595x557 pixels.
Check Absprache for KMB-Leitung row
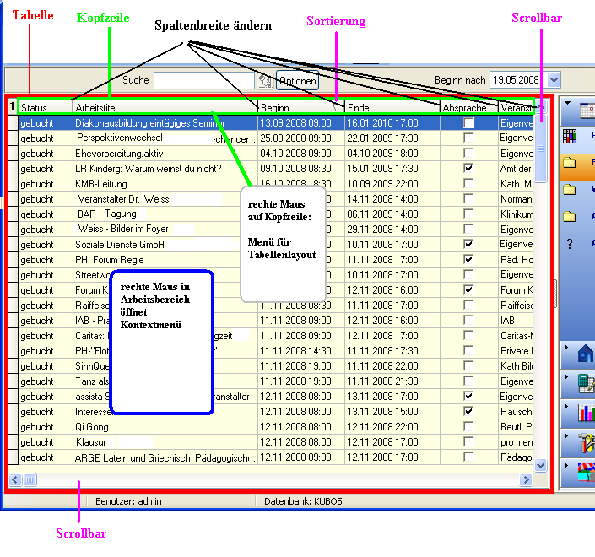(469, 183)
